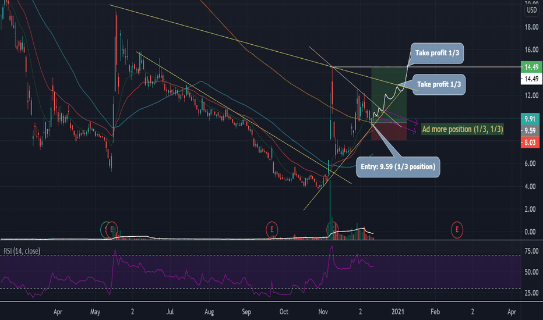
Task: Open the earnings marker in mid May
Action: (111, 230)
